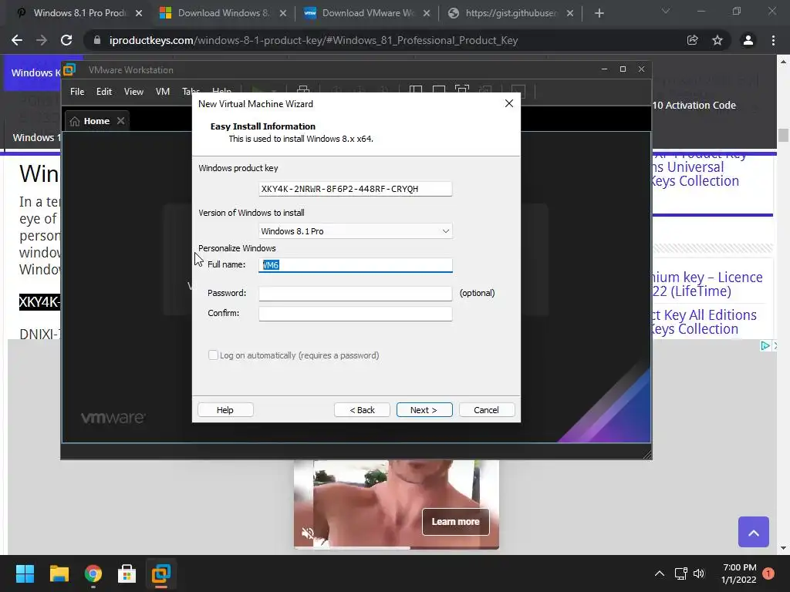Show hidden system tray icons

(x=659, y=573)
